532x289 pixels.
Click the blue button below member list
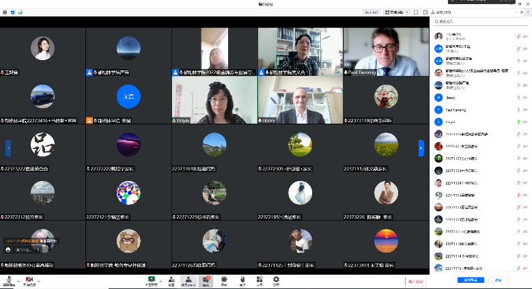coord(471,280)
